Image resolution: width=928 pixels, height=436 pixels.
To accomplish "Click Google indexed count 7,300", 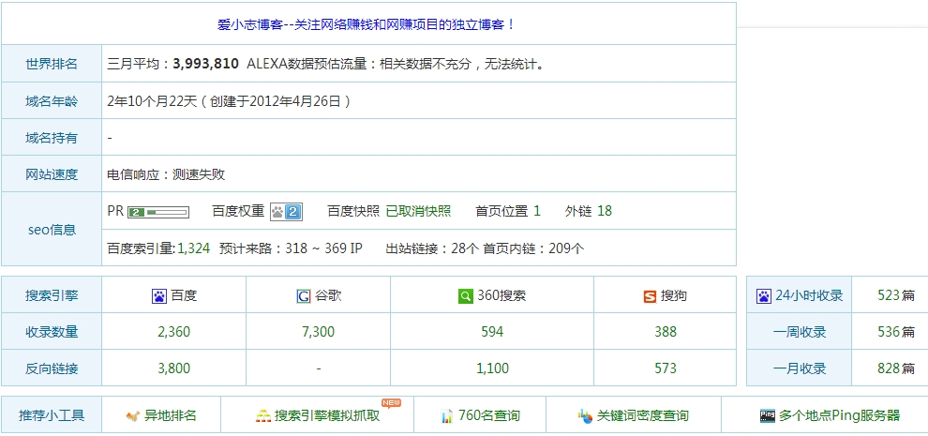I will 319,332.
